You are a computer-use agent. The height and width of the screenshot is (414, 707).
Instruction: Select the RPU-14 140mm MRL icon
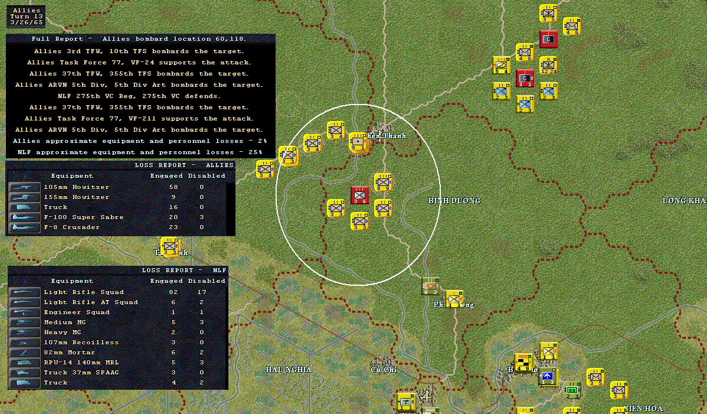[24, 362]
